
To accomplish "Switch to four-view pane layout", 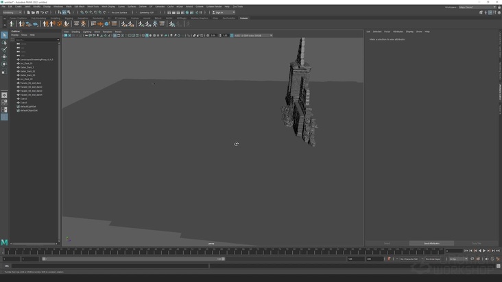I will [4, 102].
